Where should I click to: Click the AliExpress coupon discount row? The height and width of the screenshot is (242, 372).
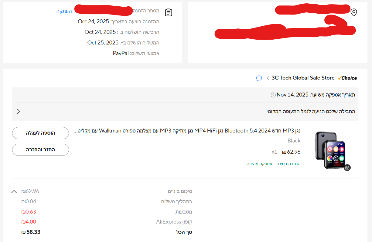pos(107,222)
